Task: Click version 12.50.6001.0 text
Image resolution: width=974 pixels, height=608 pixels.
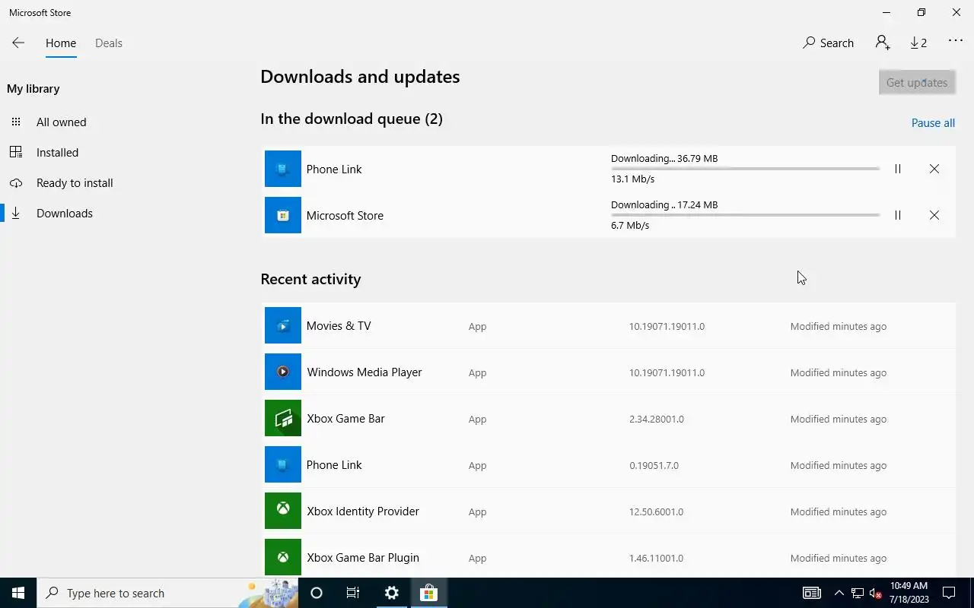Action: click(656, 511)
